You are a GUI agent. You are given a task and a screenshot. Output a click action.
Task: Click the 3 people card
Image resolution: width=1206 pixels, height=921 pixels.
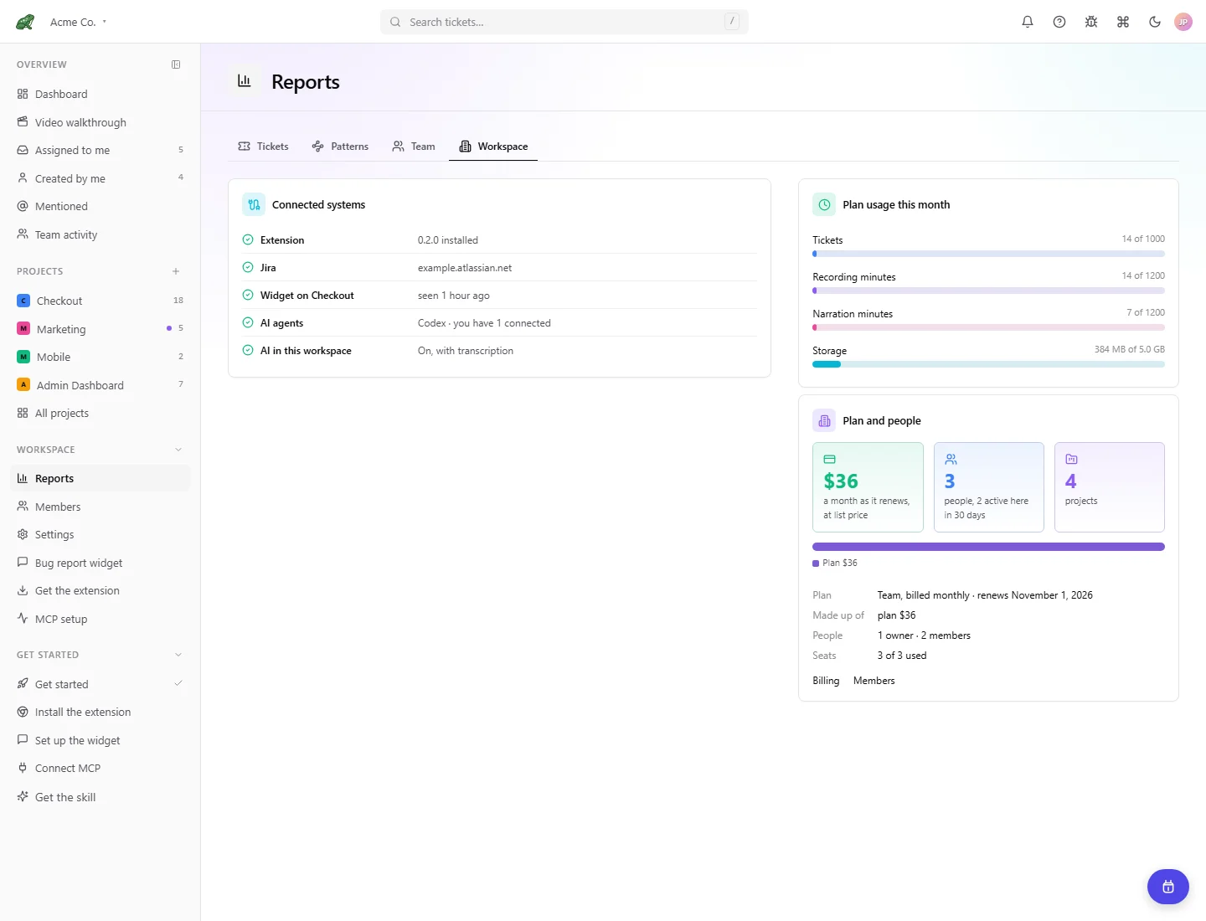click(989, 487)
